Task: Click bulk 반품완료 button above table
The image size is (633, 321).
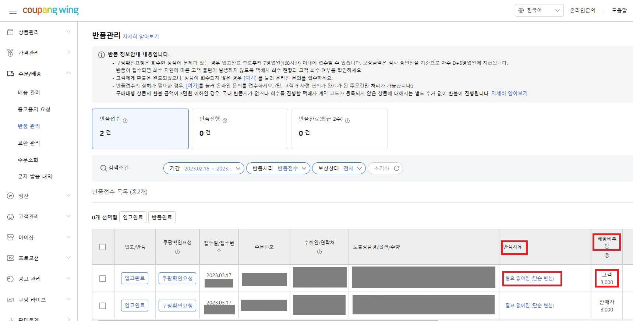Action: click(162, 217)
